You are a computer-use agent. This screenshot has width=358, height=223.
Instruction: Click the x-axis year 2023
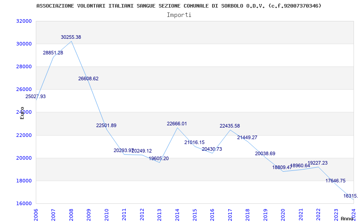(336, 215)
